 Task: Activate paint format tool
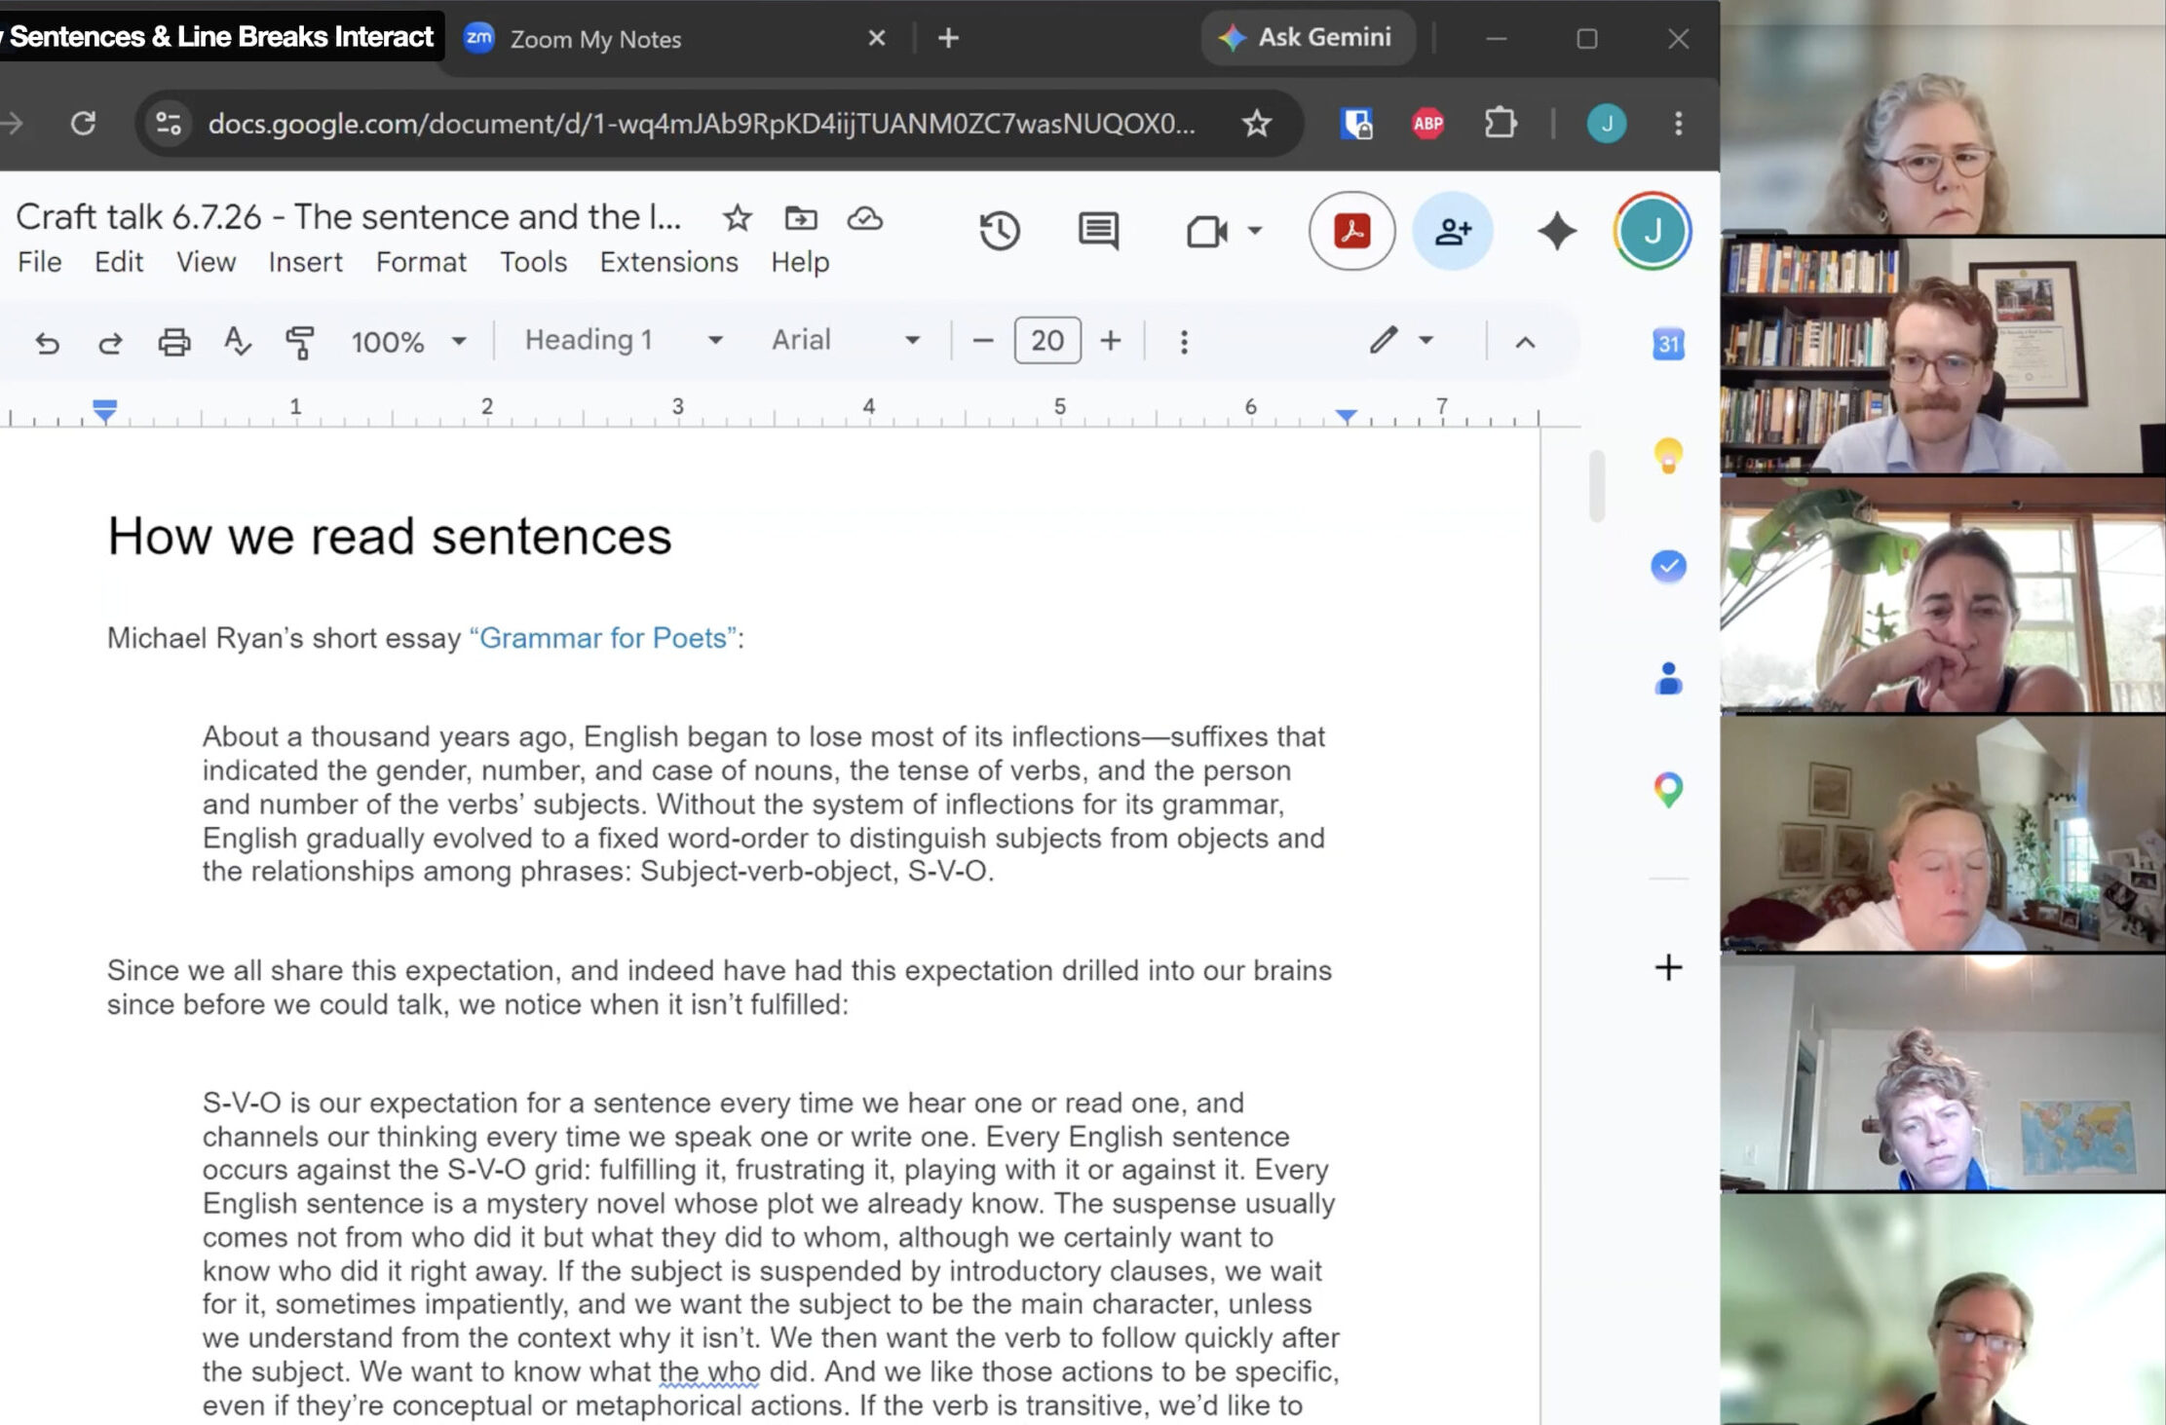tap(300, 342)
